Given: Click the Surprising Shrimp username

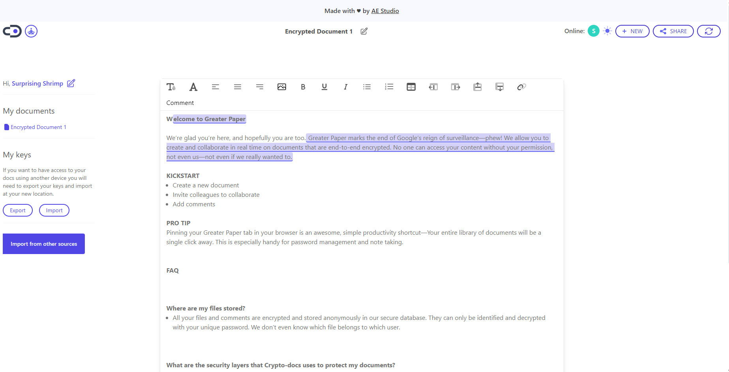Looking at the screenshot, I should [x=37, y=84].
